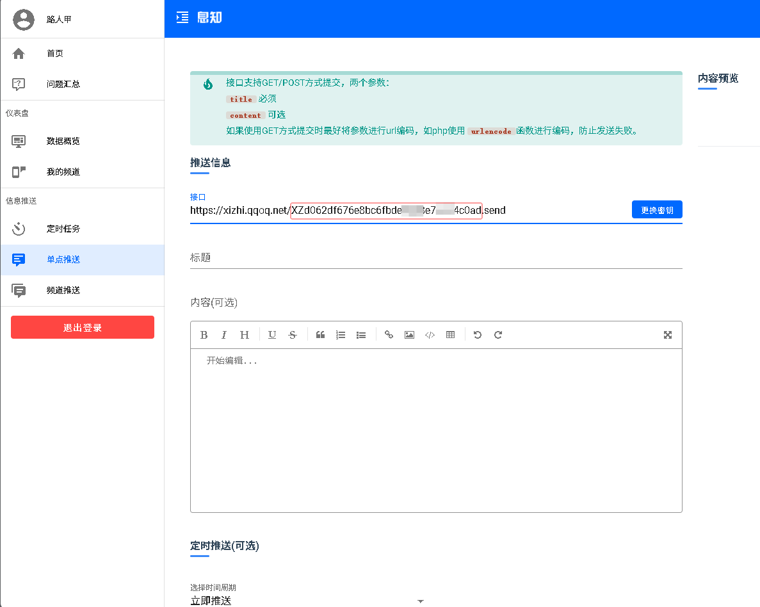Switch to 定时任务 in the sidebar
This screenshot has height=607, width=760.
click(61, 229)
